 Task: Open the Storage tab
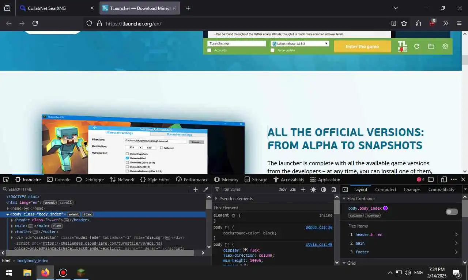(x=256, y=179)
